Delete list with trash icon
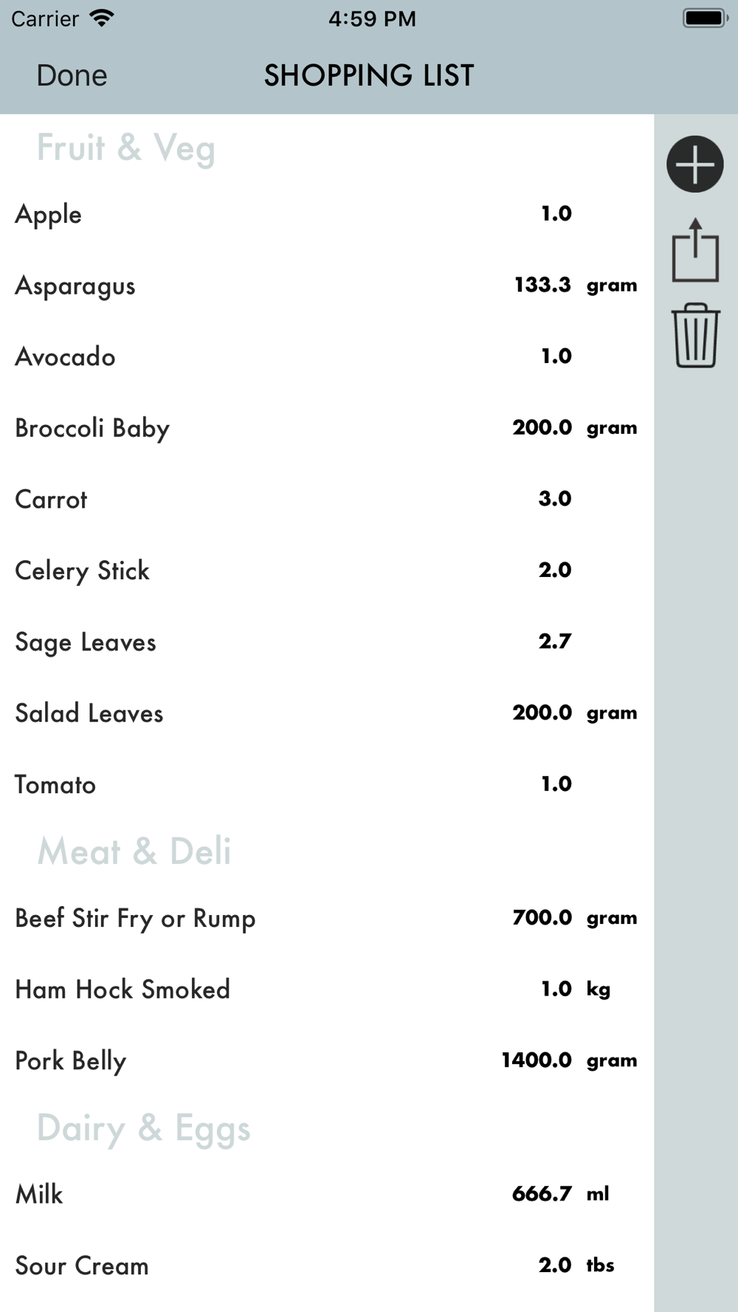738x1312 pixels. pos(694,335)
